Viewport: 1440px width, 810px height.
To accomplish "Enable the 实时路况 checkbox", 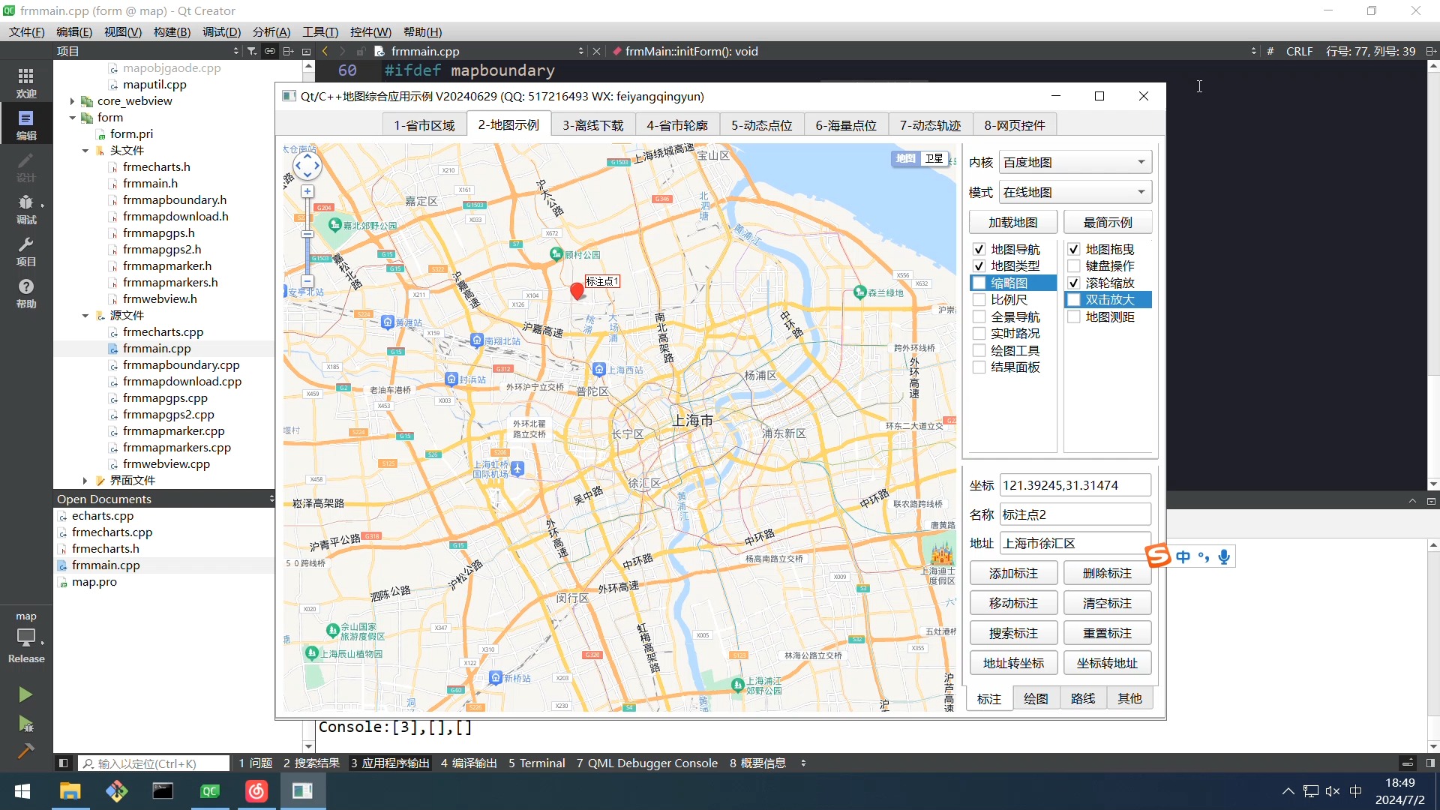I will coord(979,333).
